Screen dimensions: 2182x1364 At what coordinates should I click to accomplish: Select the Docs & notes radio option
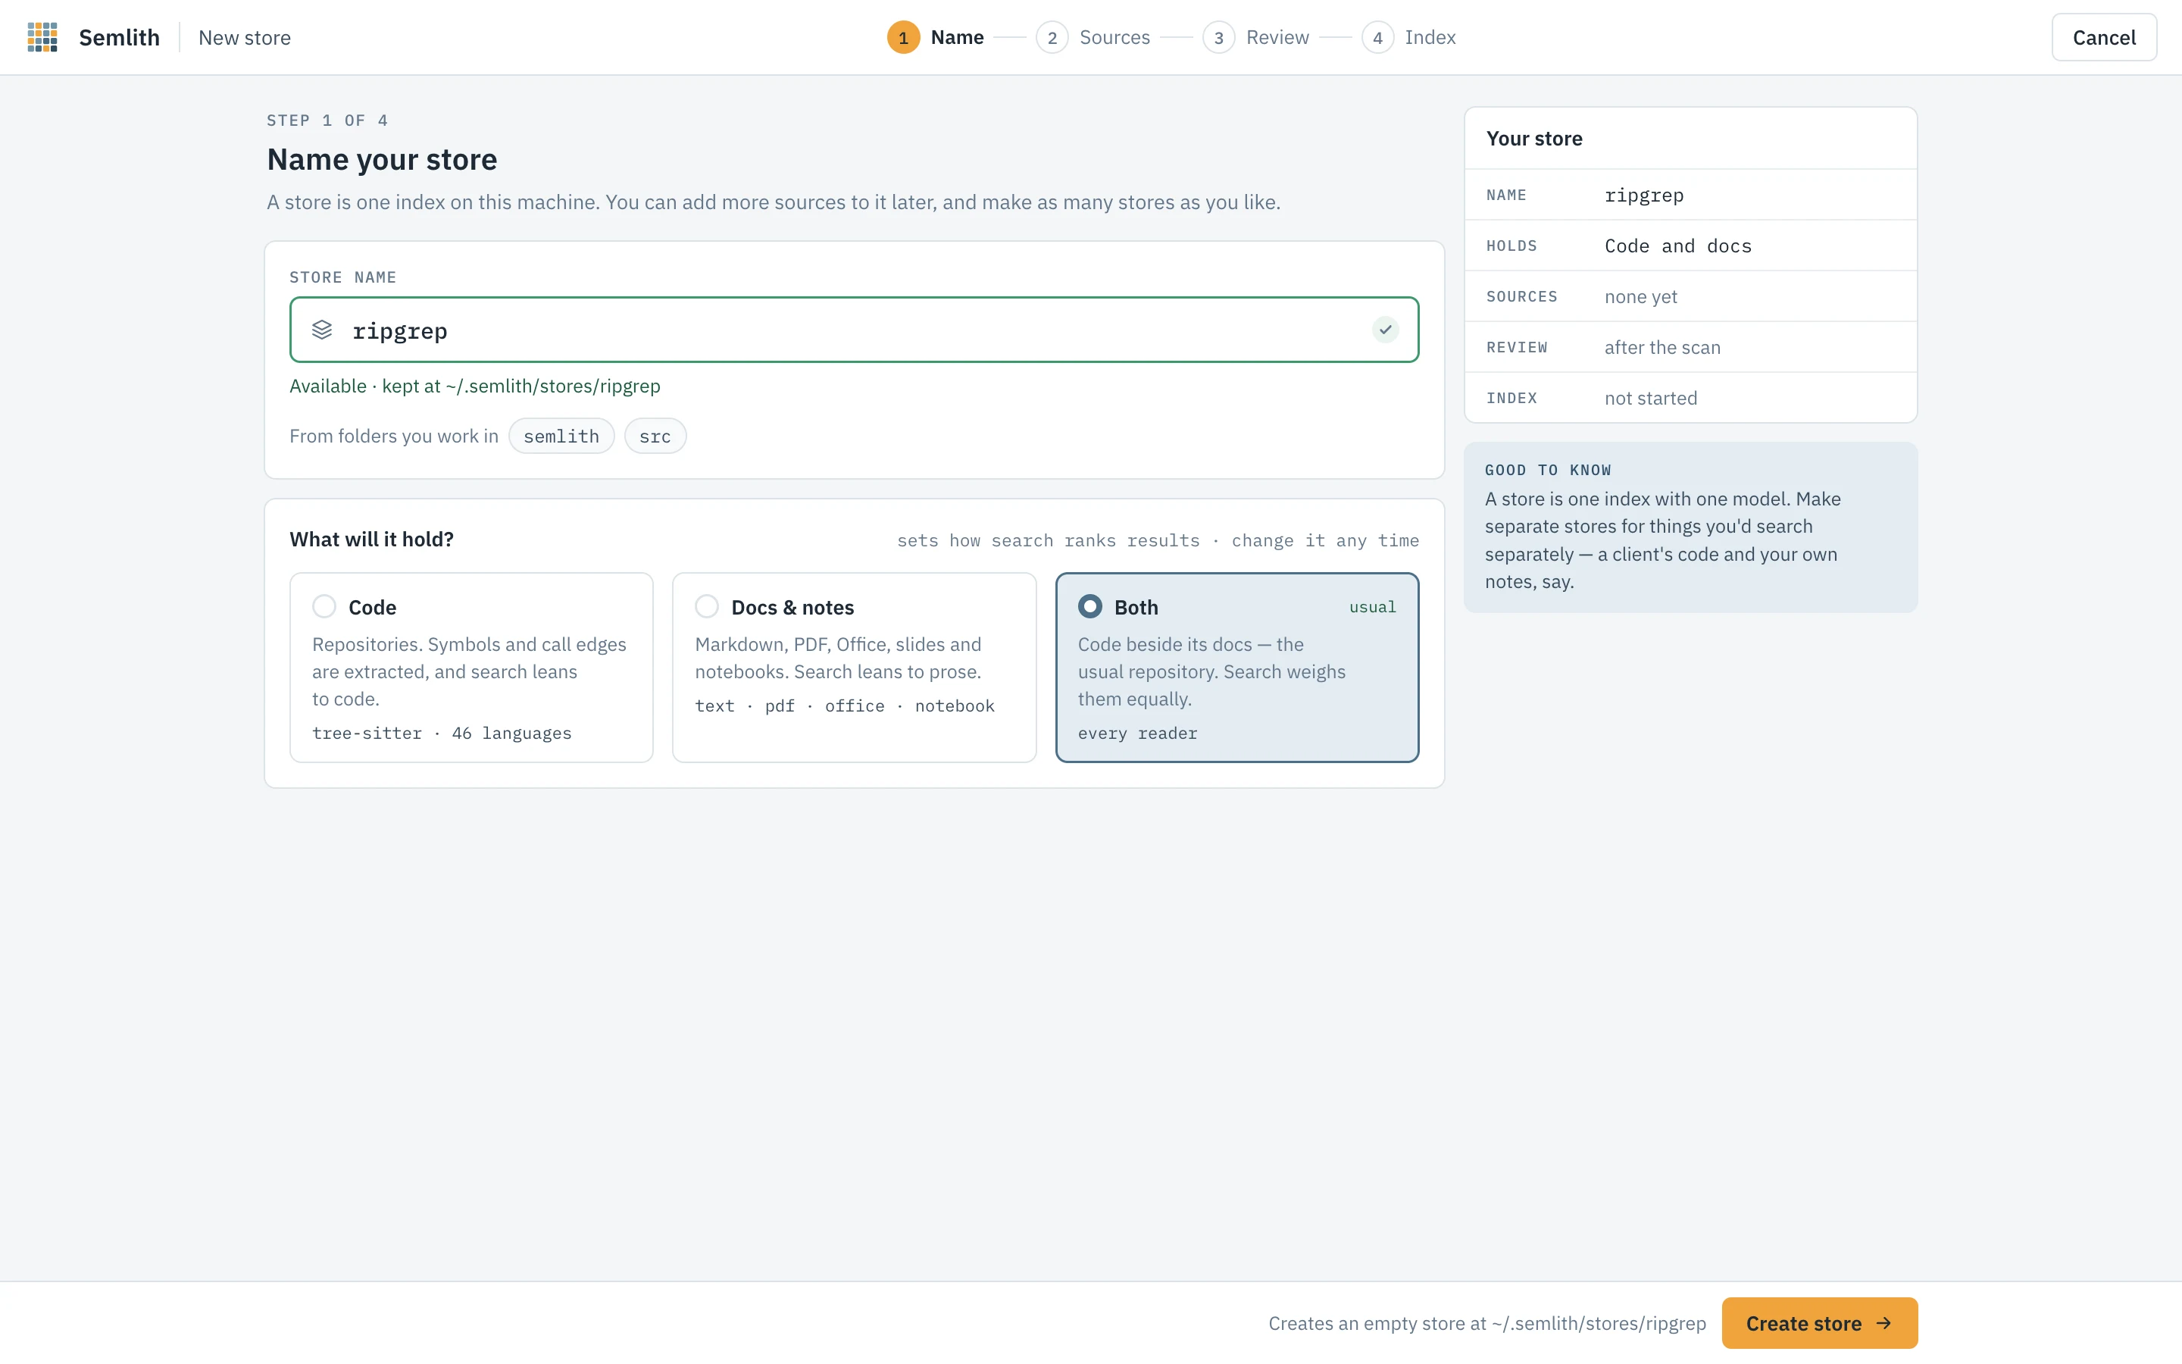(854, 668)
